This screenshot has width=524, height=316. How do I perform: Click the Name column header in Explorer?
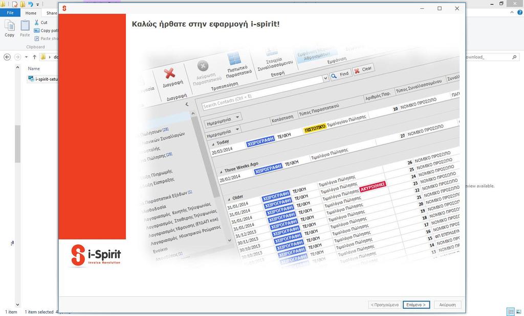pyautogui.click(x=34, y=68)
